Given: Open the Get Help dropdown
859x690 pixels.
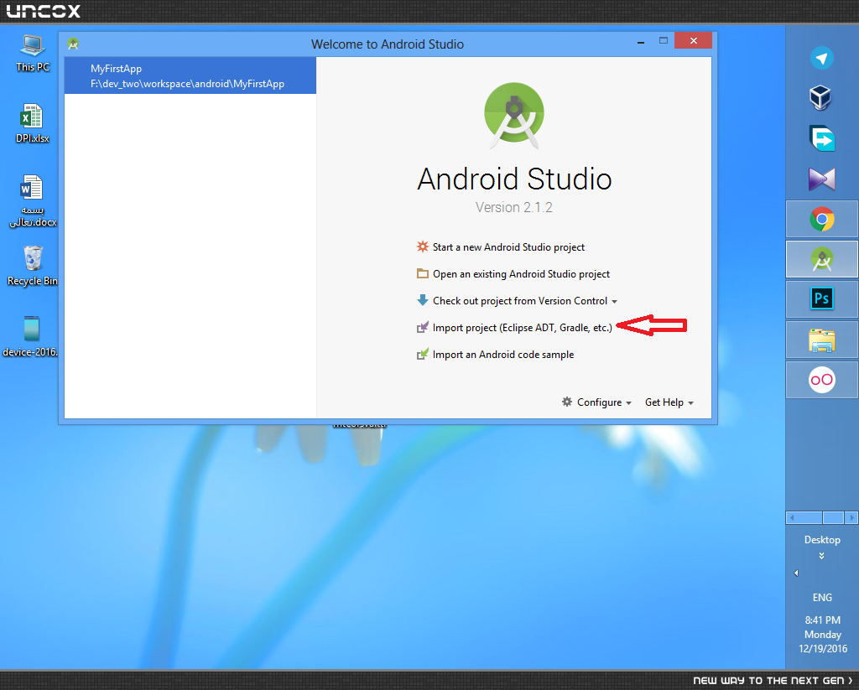Looking at the screenshot, I should (669, 402).
